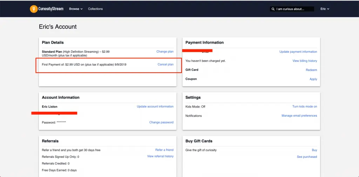359x177 pixels.
Task: Click Turn kids mode on
Action: (305, 106)
